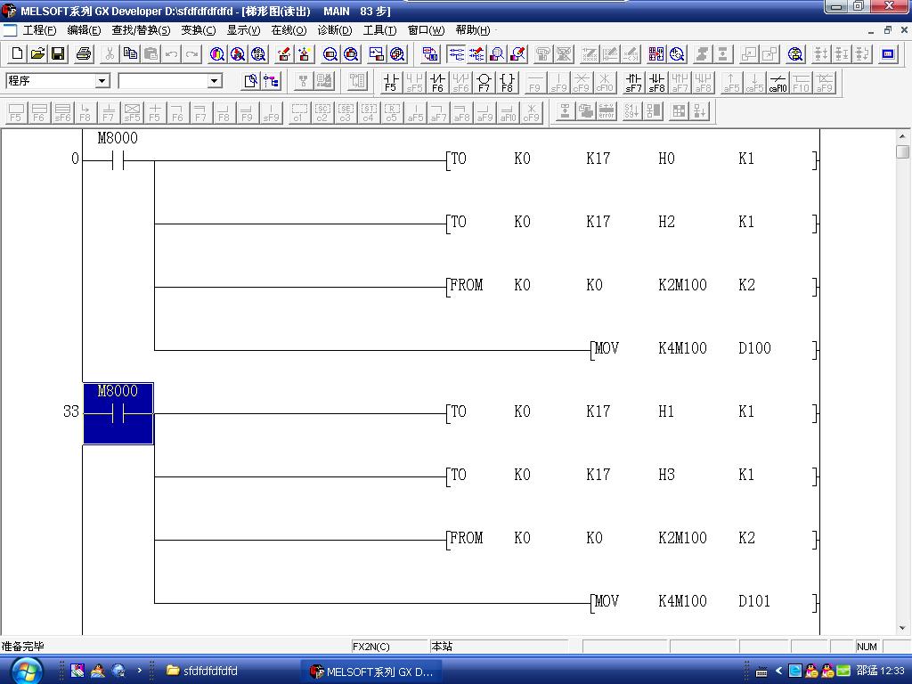Open sfdfdfdfdfd folder in taskbar
The width and height of the screenshot is (912, 684).
[x=203, y=672]
